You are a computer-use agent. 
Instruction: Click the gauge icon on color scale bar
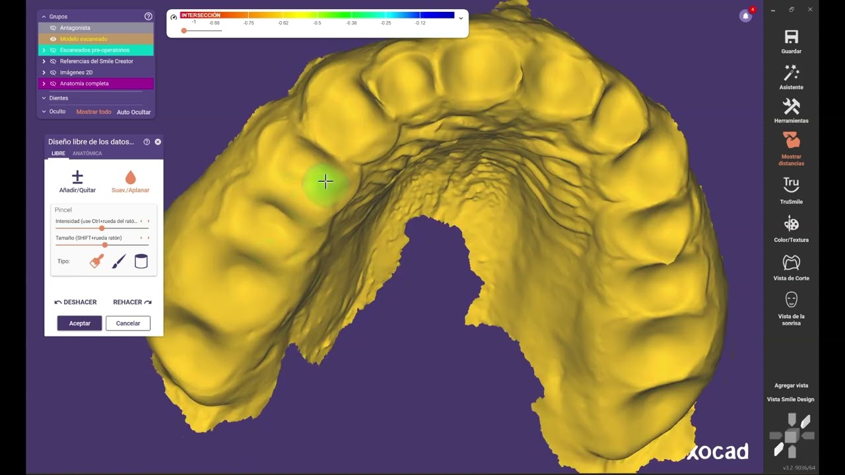click(173, 16)
